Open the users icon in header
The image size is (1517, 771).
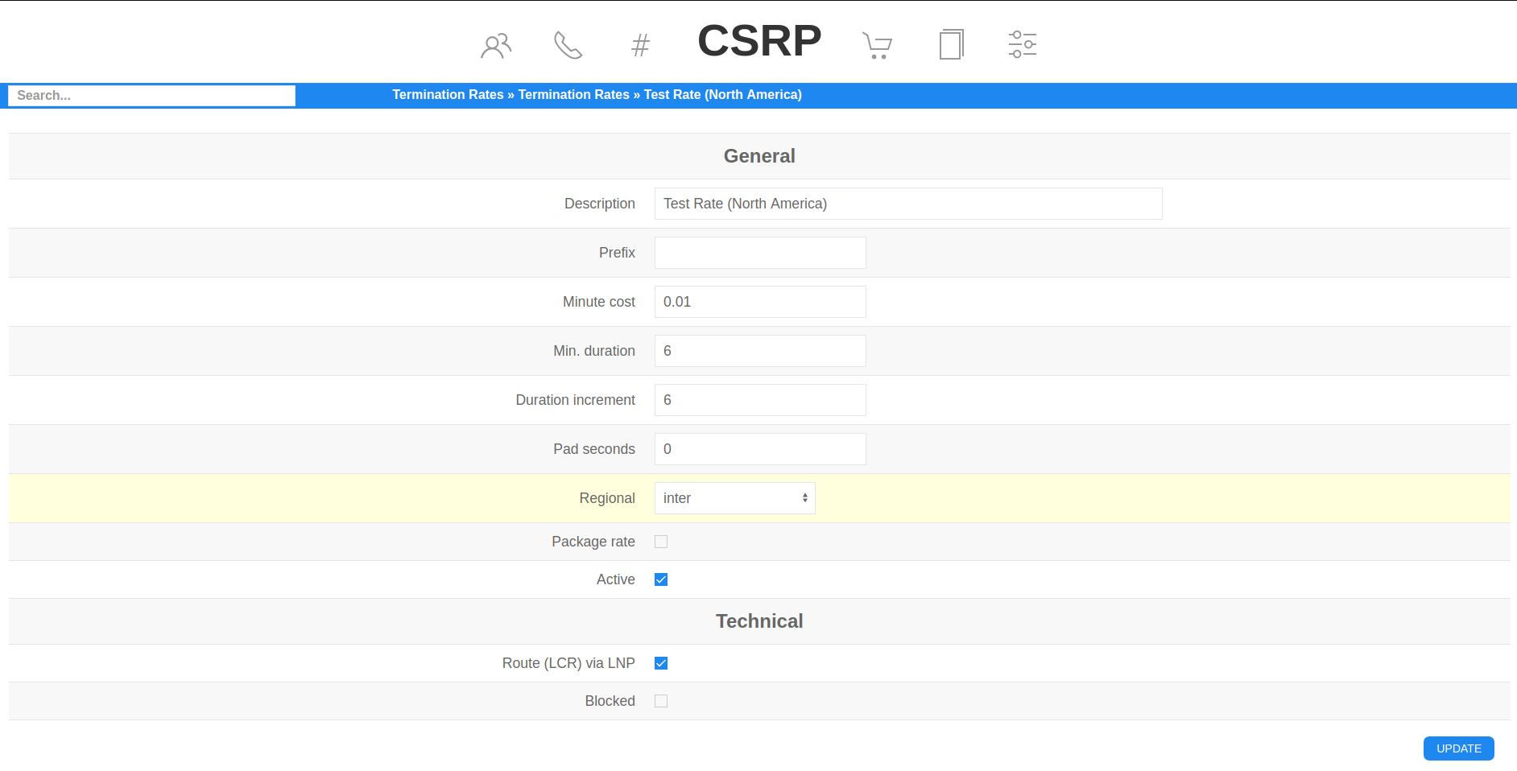click(x=496, y=45)
